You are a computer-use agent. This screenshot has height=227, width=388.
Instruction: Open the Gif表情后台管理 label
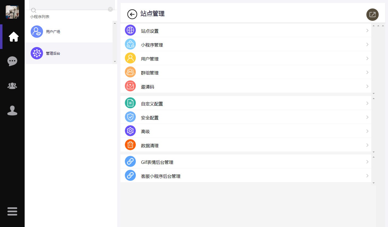click(157, 162)
